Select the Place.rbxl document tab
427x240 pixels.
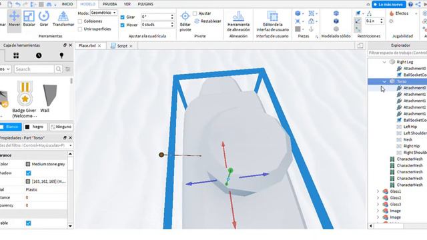click(87, 46)
